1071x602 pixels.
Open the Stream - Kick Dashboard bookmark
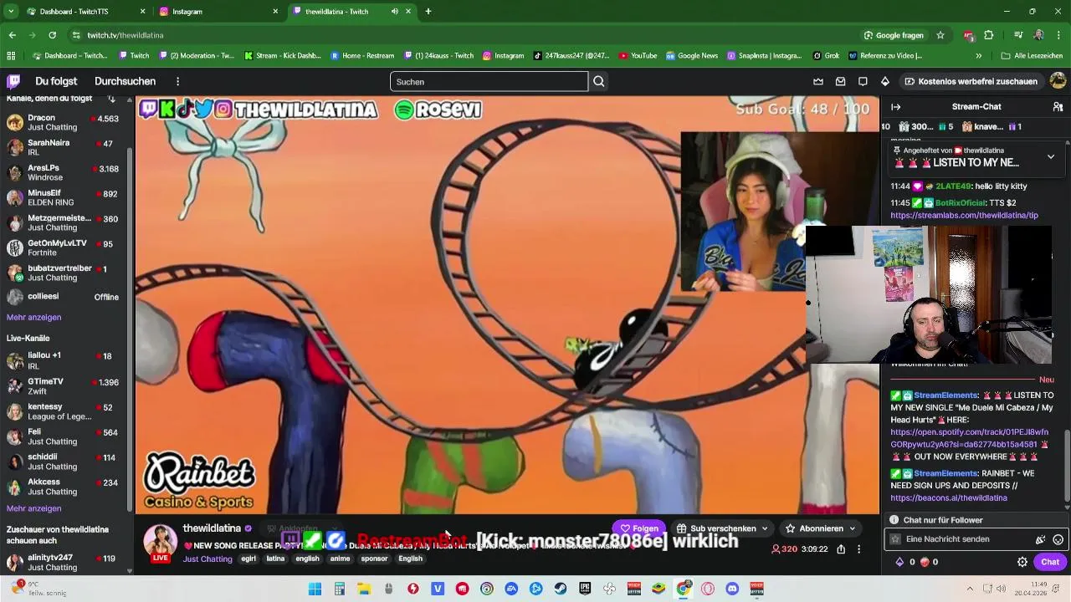click(x=283, y=56)
